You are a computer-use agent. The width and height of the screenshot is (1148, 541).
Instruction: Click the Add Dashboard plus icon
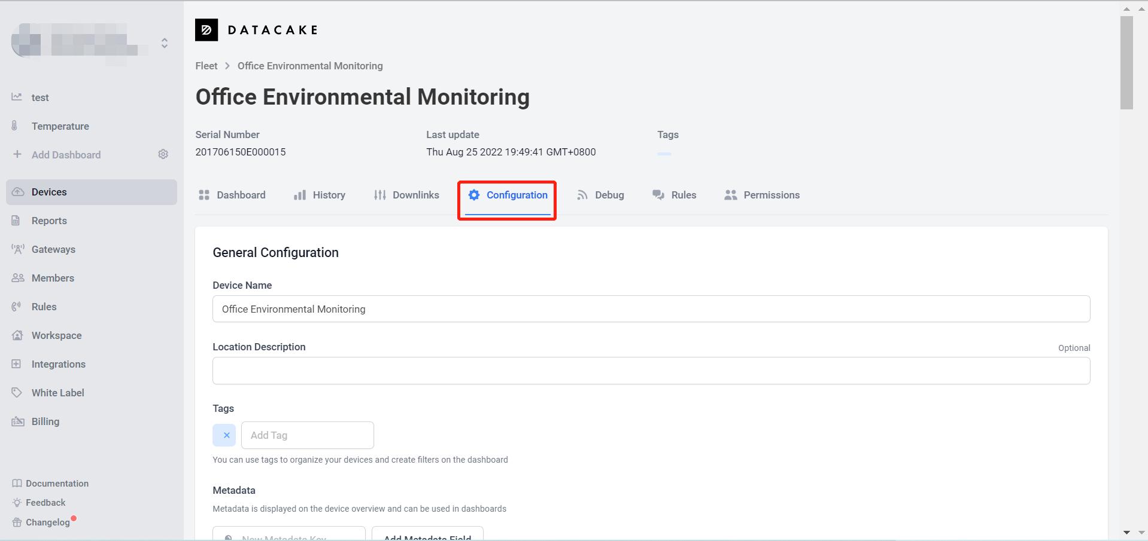point(17,154)
